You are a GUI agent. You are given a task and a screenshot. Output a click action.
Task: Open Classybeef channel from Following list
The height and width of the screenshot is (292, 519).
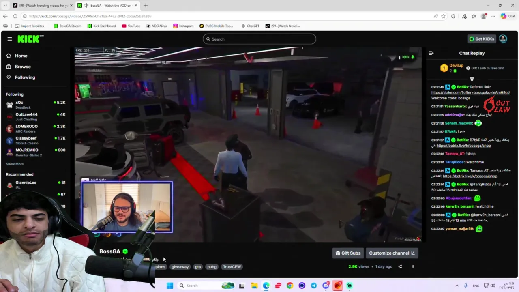point(36,140)
